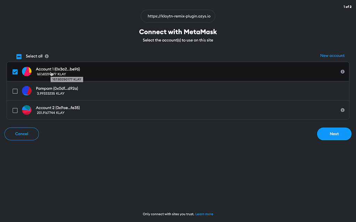
Task: Click the Pampam avatar icon
Action: (26, 91)
